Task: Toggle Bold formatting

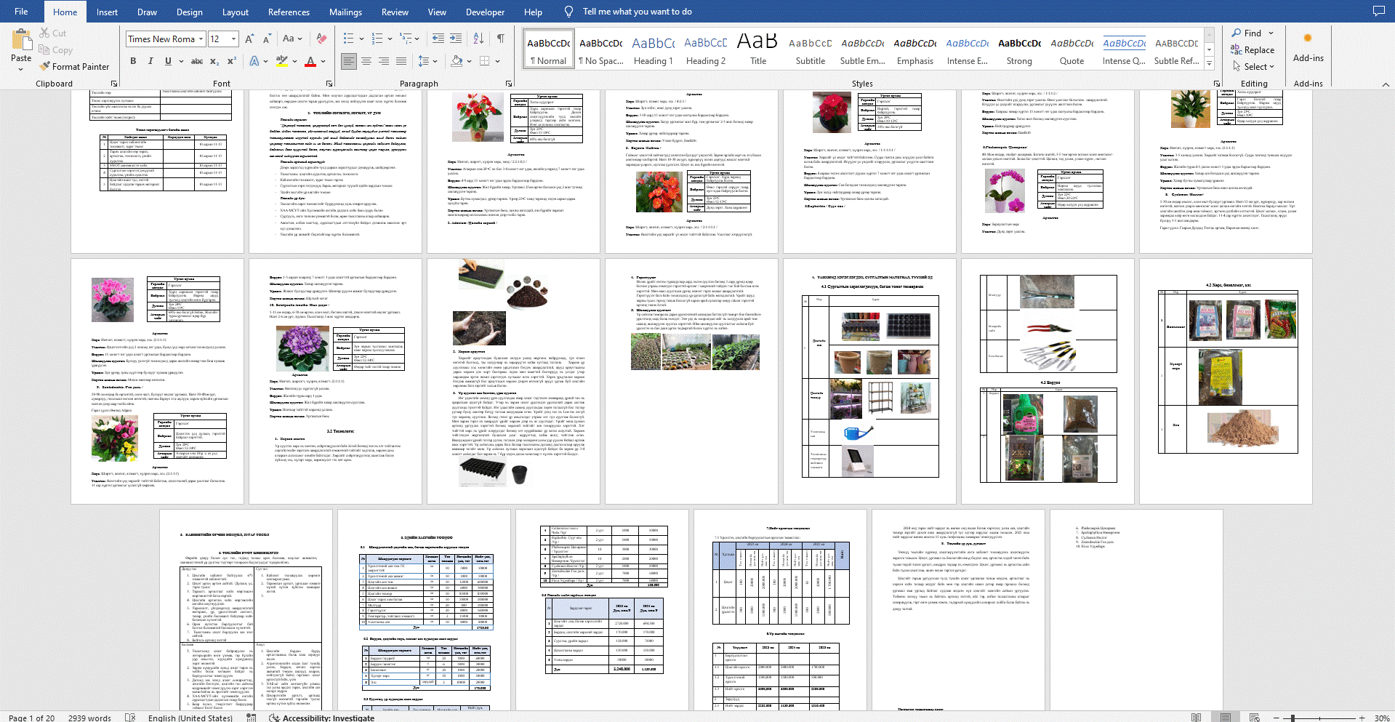Action: pyautogui.click(x=133, y=61)
